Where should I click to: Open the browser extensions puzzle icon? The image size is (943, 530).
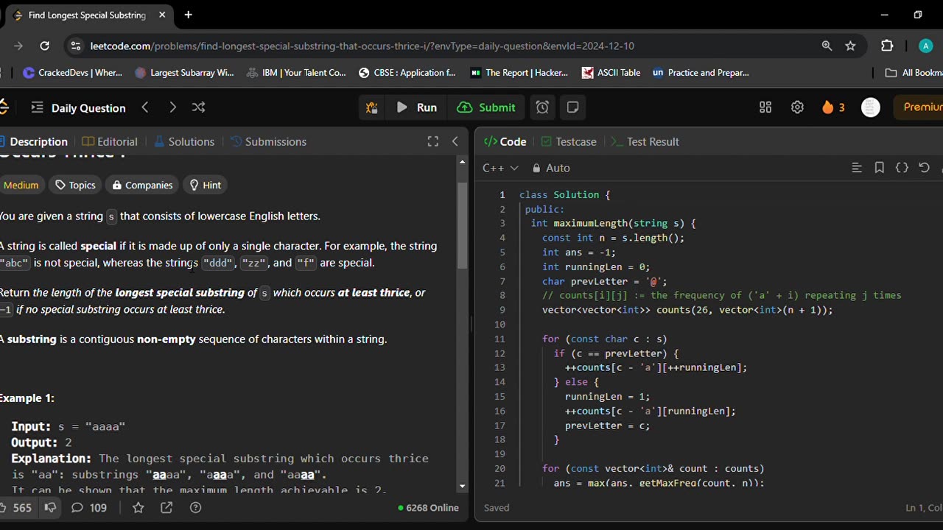click(x=887, y=46)
